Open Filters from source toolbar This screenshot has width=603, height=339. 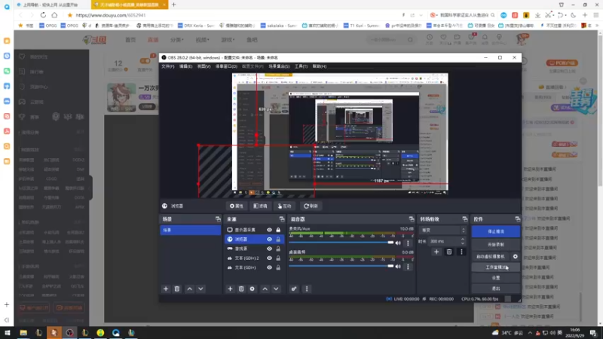pos(260,206)
